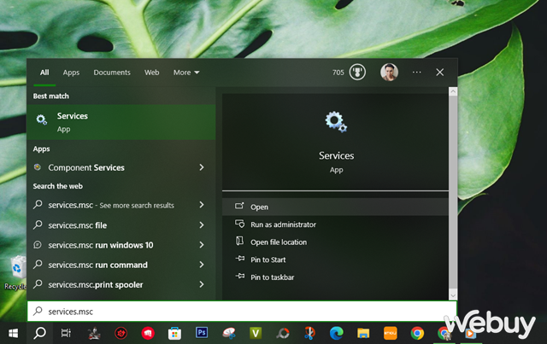Click the scrollbar up arrow
547x344 pixels.
coord(453,91)
